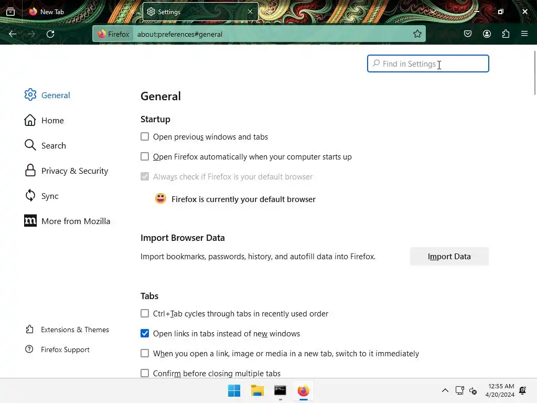Open Extensions puzzle icon in toolbar
The image size is (537, 403).
click(x=506, y=34)
